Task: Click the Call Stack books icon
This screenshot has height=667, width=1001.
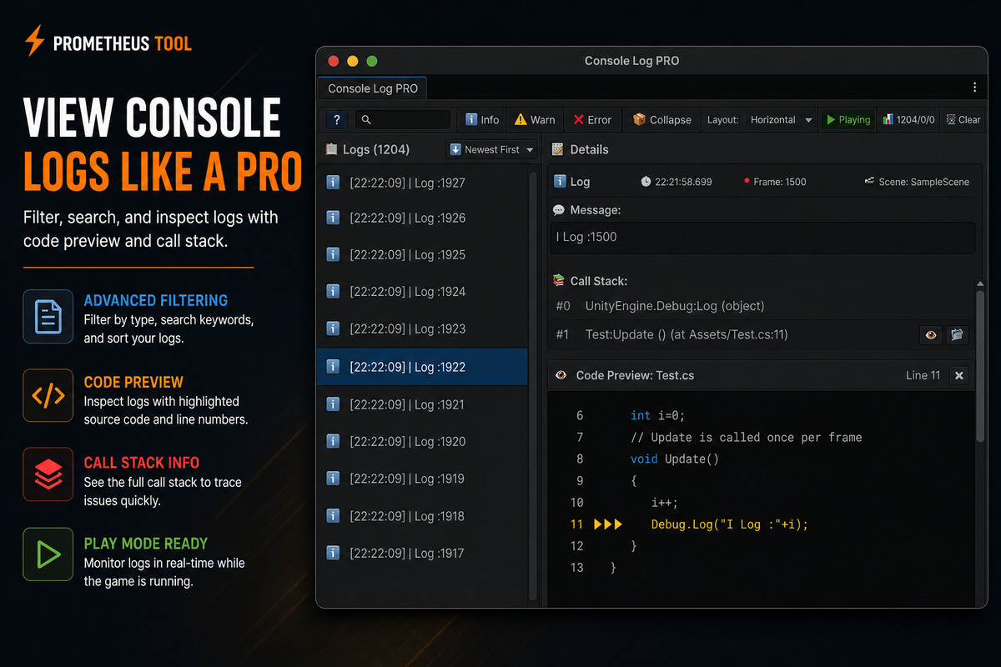Action: click(559, 281)
